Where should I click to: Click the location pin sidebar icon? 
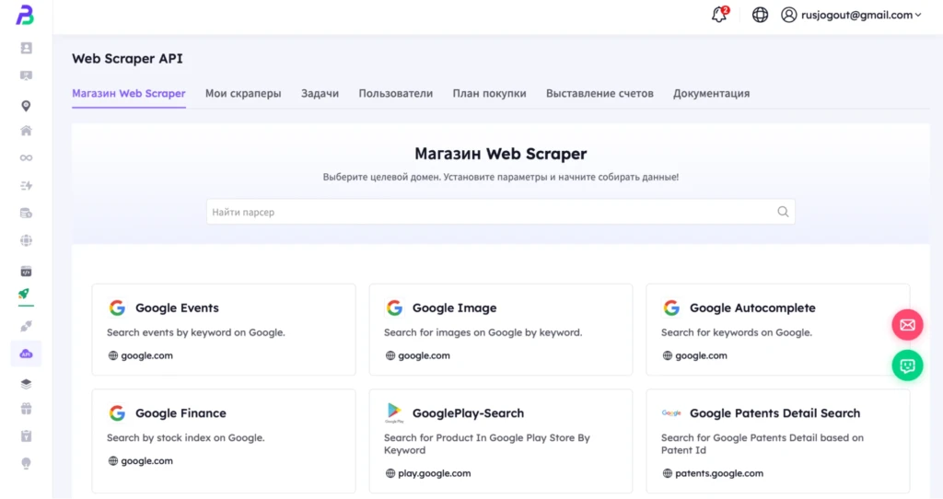[x=26, y=106]
